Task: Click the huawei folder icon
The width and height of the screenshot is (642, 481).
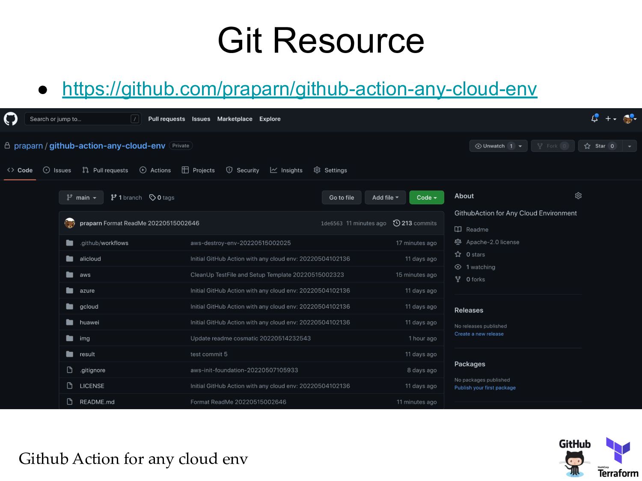Action: [x=70, y=322]
